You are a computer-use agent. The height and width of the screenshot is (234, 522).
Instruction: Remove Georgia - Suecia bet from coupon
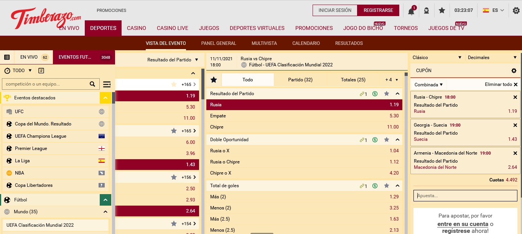(x=515, y=125)
